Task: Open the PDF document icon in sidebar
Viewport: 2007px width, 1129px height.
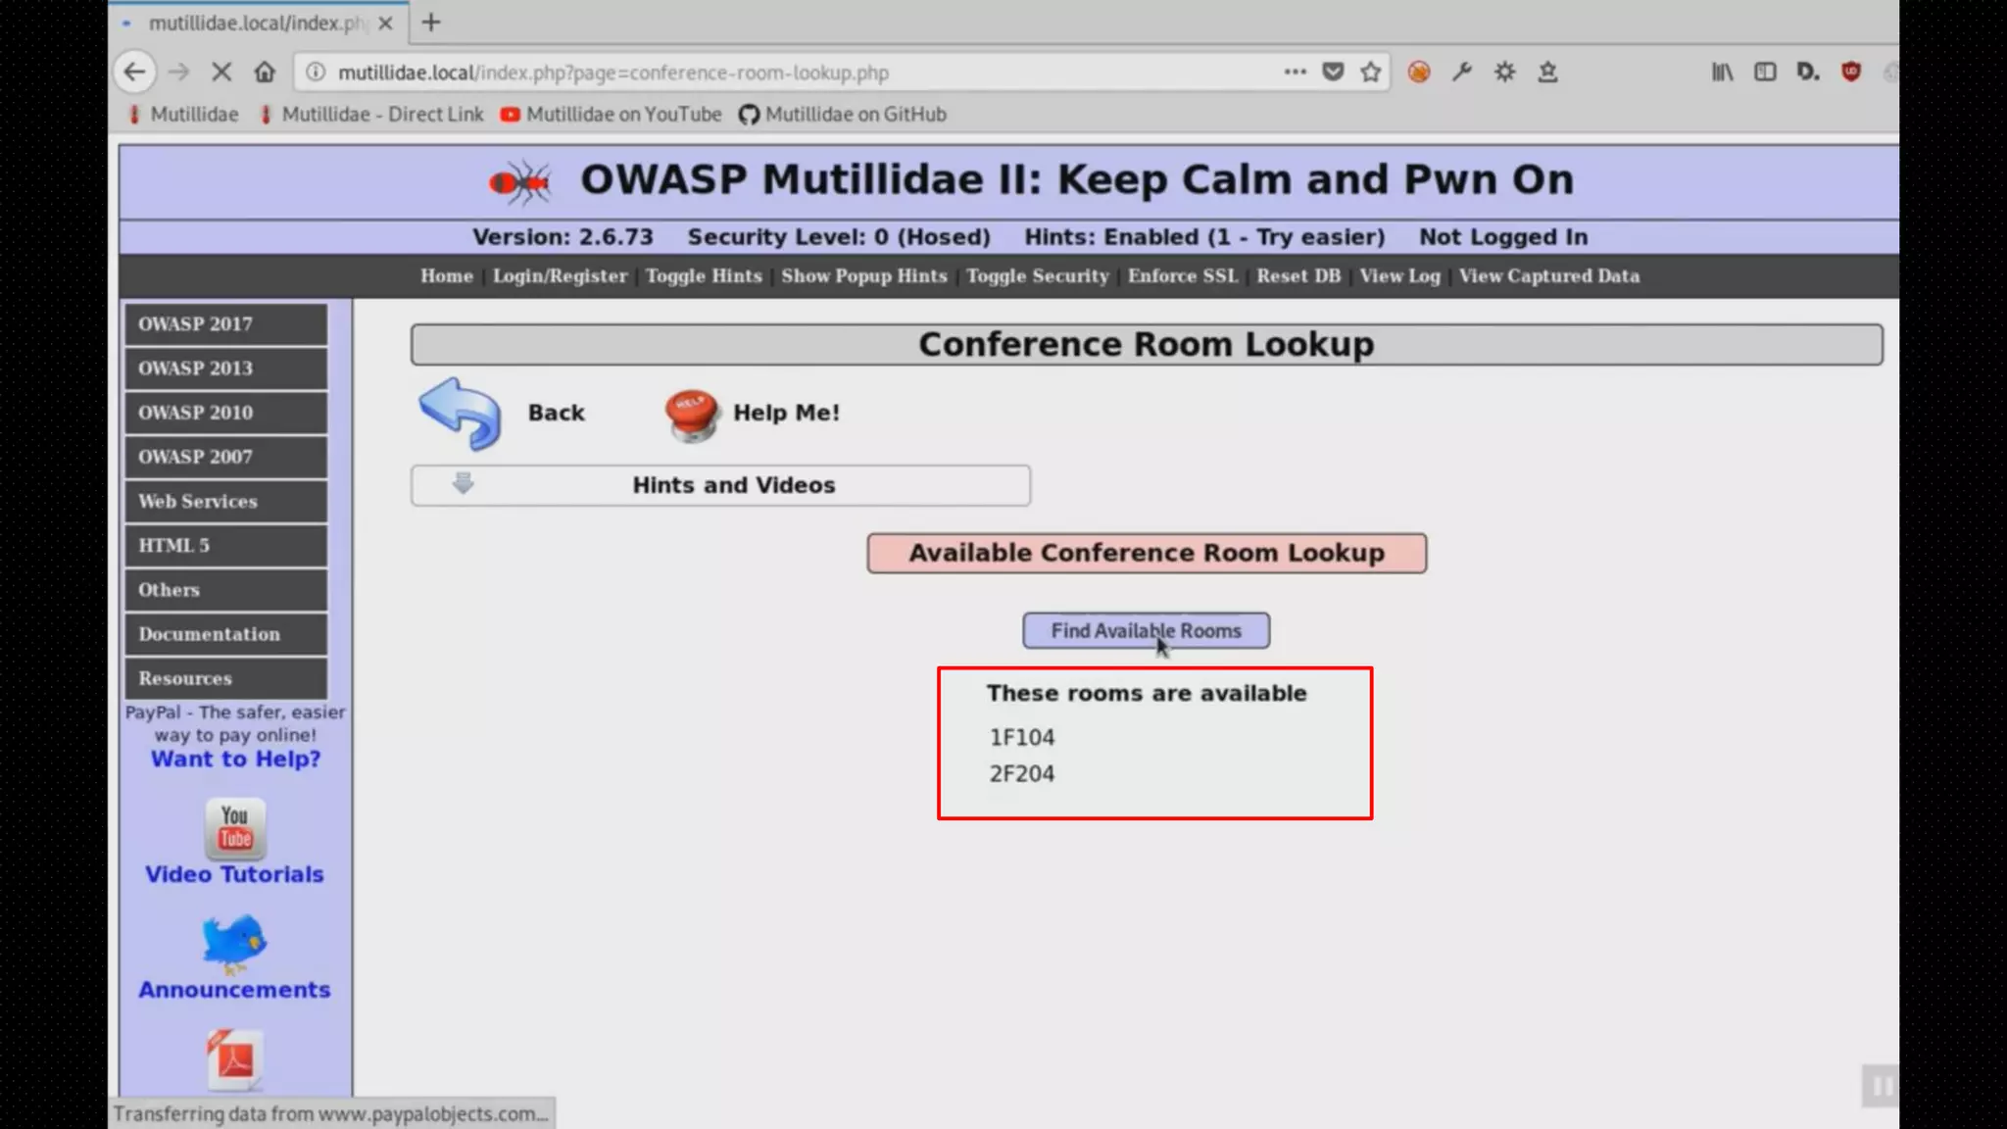Action: pos(234,1059)
